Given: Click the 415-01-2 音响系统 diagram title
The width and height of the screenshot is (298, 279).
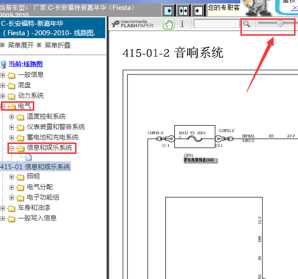Looking at the screenshot, I should tap(173, 53).
